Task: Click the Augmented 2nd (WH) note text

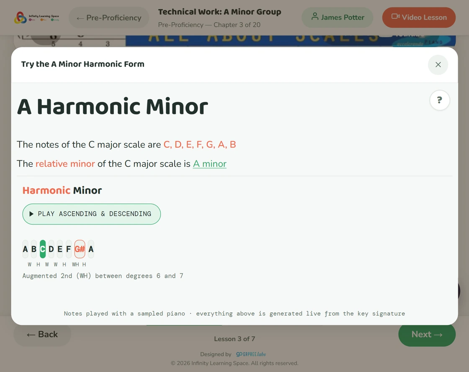Action: (x=103, y=276)
